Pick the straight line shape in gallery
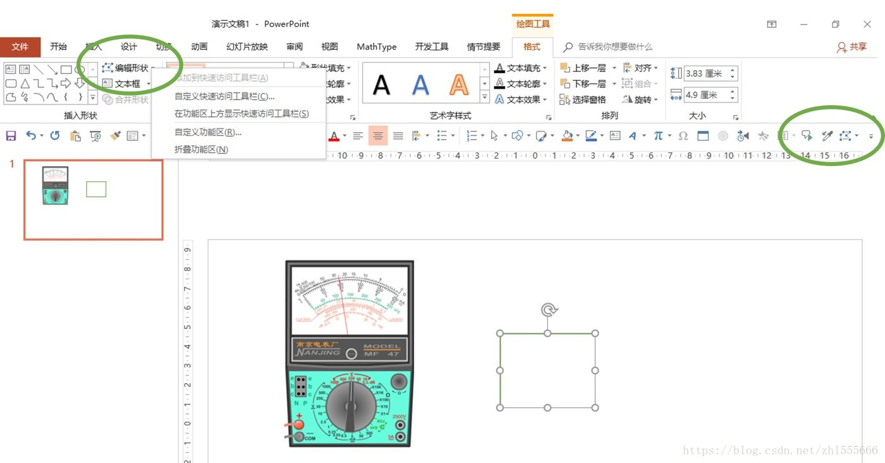 pos(38,69)
